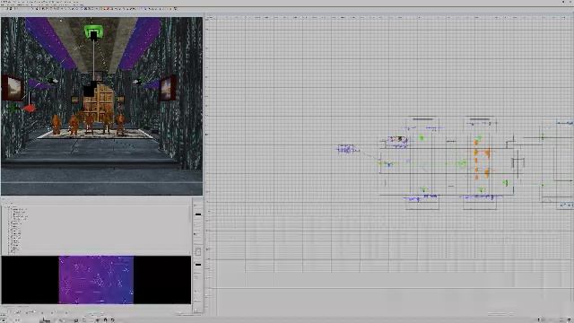Select the lower black swatch in side strip
Screen dimensions: 574x323
[x=198, y=265]
